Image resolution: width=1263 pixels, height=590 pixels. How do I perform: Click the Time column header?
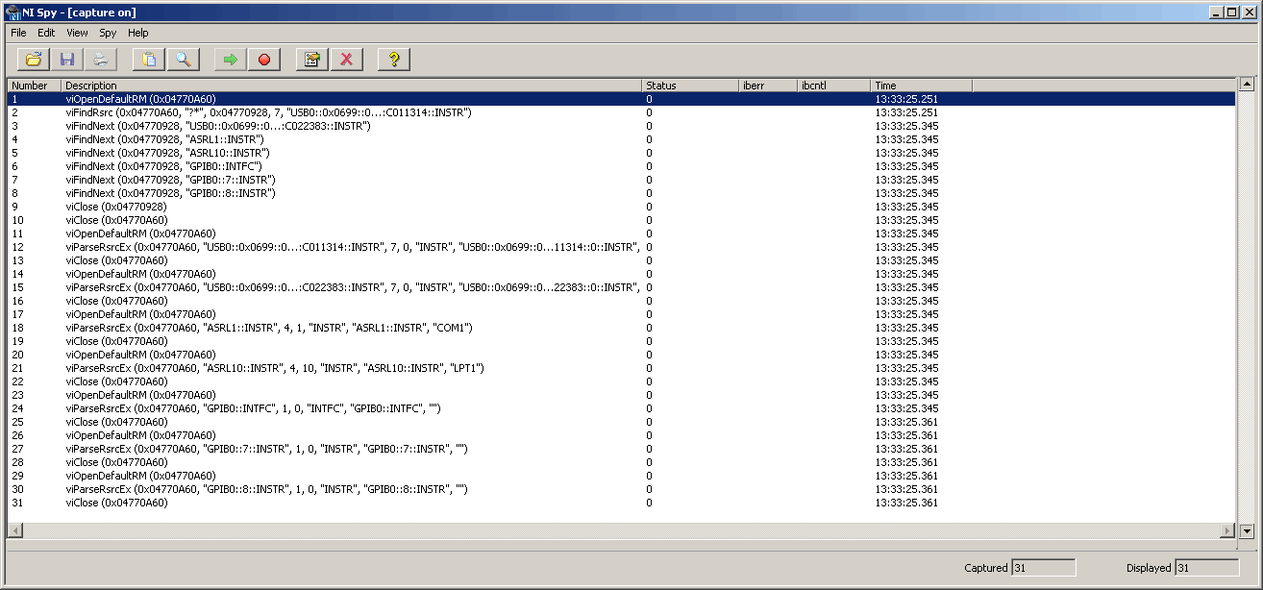pyautogui.click(x=922, y=86)
